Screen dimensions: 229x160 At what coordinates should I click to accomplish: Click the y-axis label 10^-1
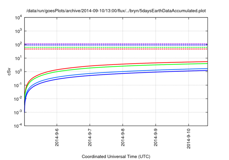[18, 85]
